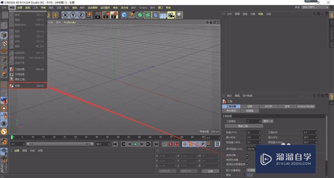334x178 pixels.
Task: Click the 工程缩放 value stepper arrows
Action: point(259,121)
